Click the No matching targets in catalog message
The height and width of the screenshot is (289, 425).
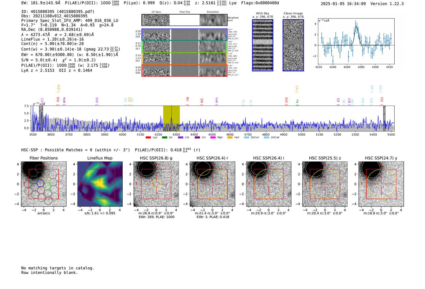pyautogui.click(x=58, y=268)
